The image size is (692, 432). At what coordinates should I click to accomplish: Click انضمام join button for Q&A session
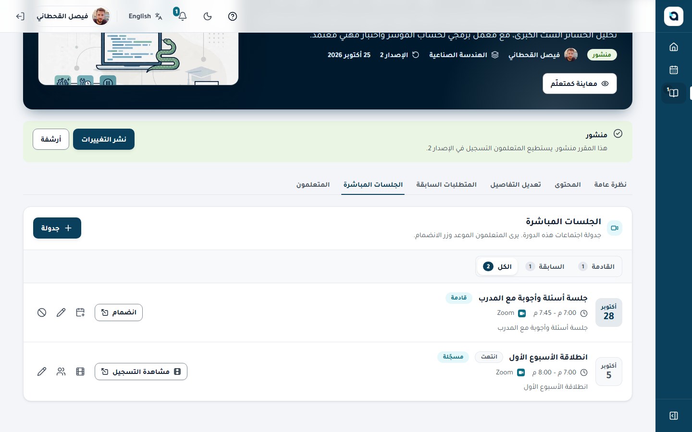[119, 312]
